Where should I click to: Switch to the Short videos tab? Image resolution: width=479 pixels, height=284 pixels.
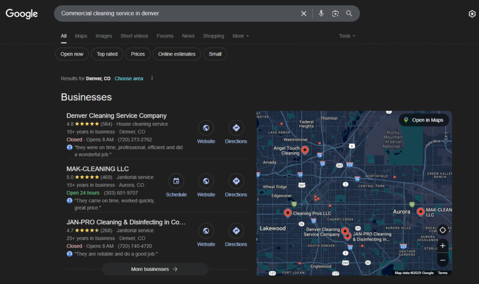click(x=134, y=36)
